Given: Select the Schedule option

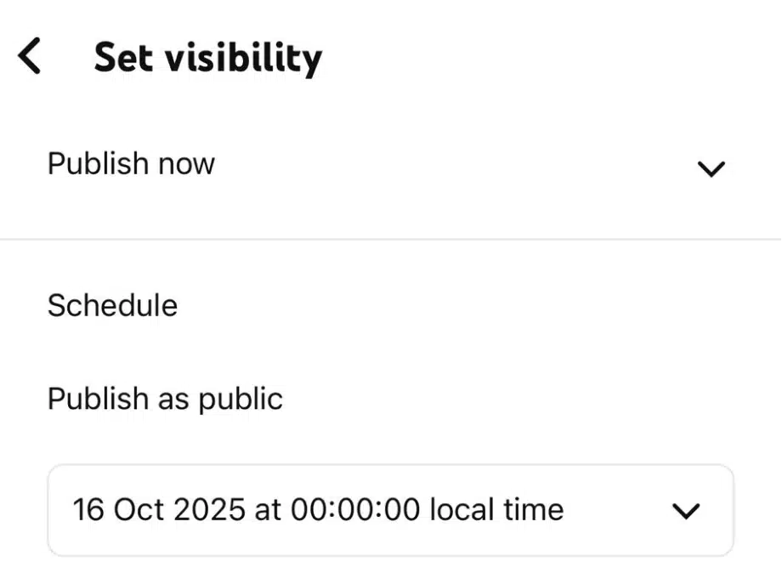Looking at the screenshot, I should click(112, 305).
